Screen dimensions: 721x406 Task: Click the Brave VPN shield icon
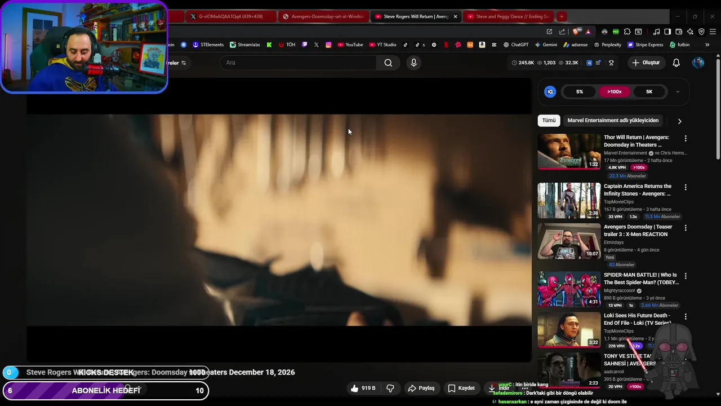point(701,32)
